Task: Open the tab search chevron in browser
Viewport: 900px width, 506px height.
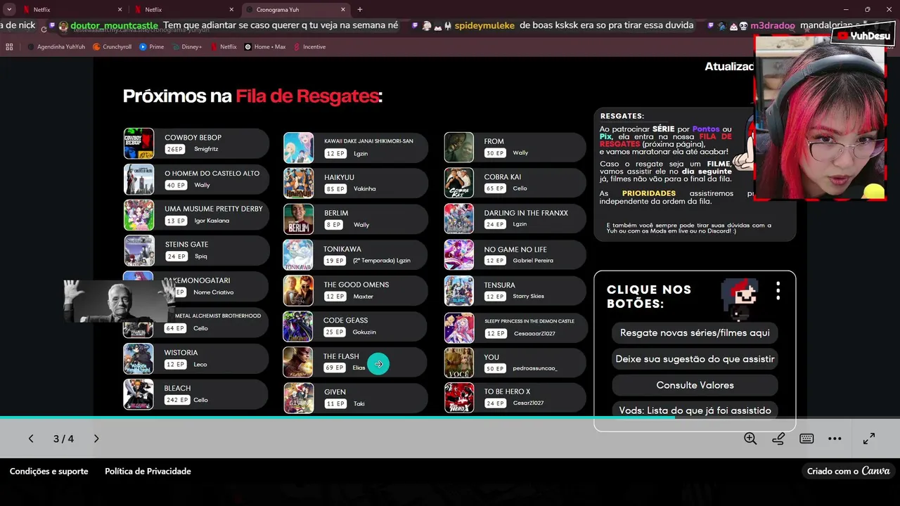Action: (9, 9)
